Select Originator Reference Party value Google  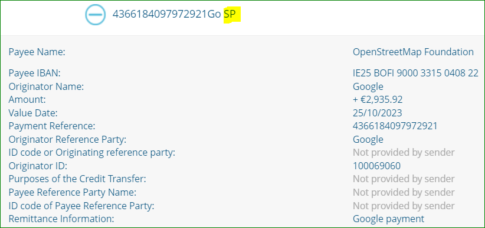[x=368, y=140]
